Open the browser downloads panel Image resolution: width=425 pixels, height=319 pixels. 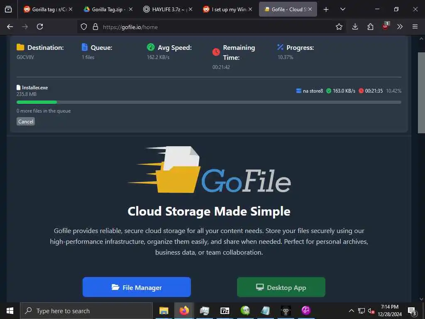pos(355,27)
